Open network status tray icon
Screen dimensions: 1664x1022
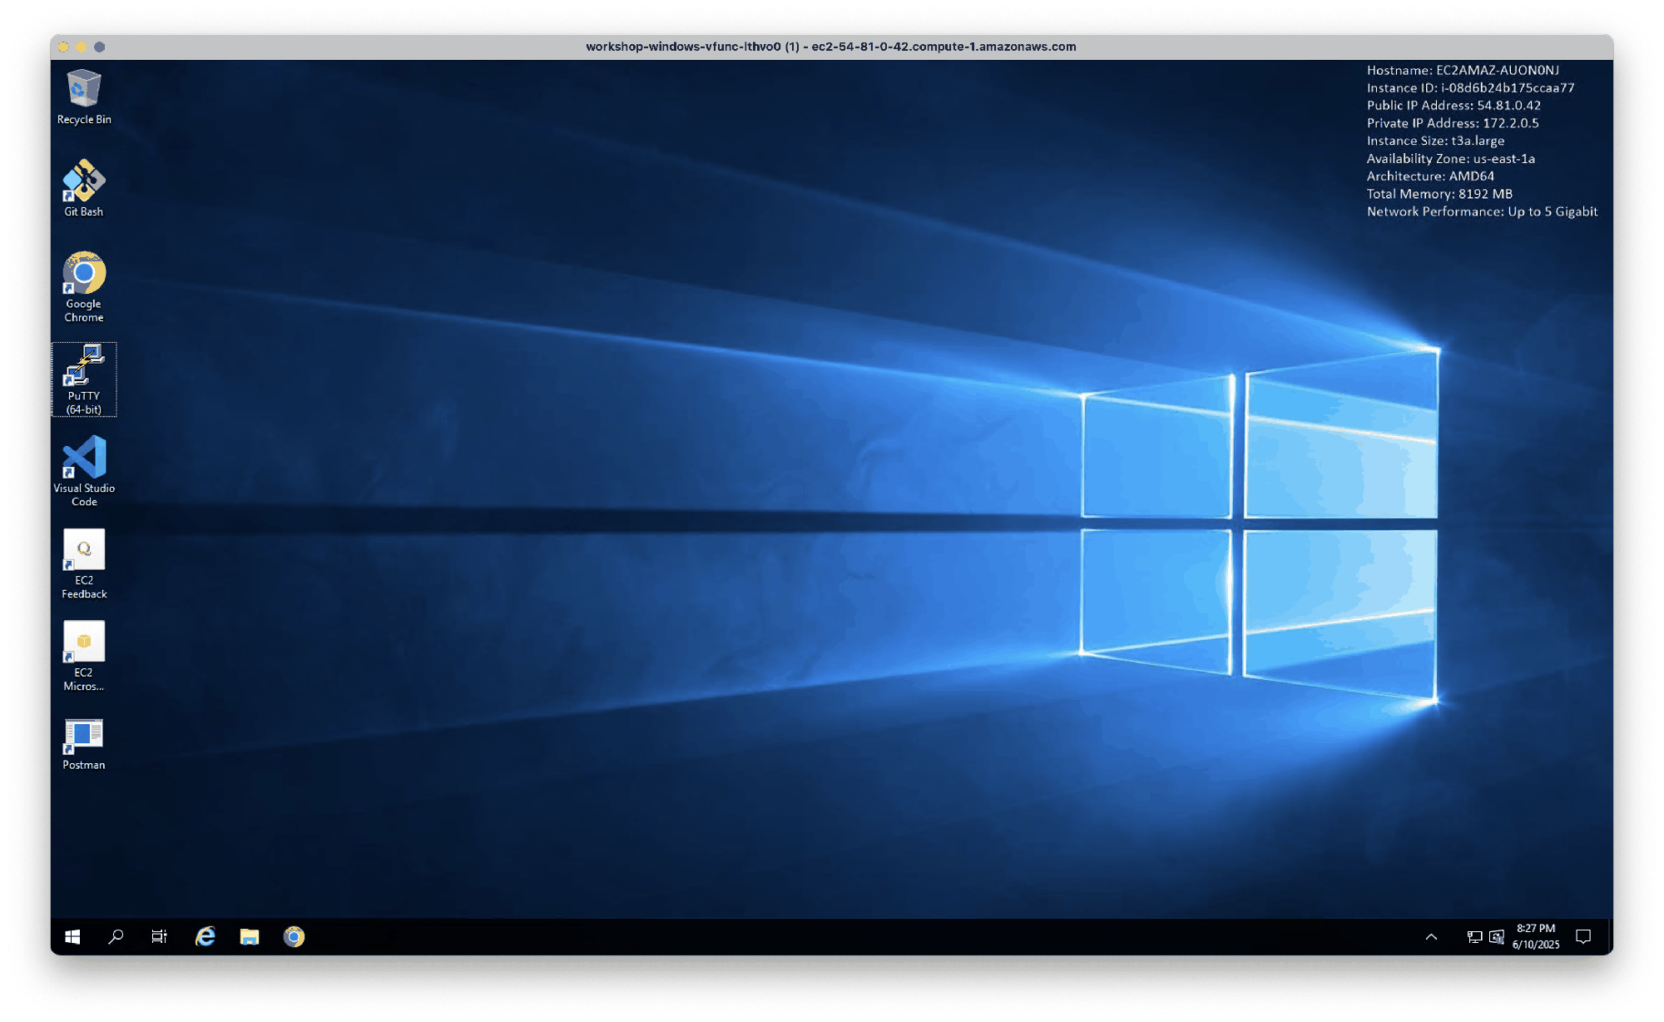pyautogui.click(x=1474, y=937)
